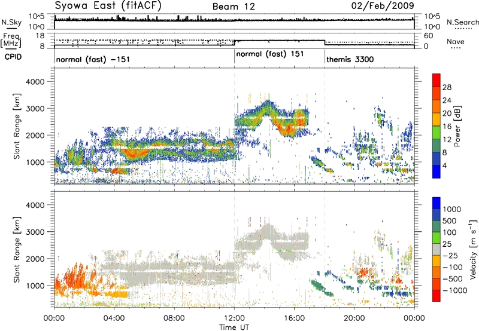Screen dimensions: 479x331
Task: Select the 'CPID' row label
Action: coord(13,57)
